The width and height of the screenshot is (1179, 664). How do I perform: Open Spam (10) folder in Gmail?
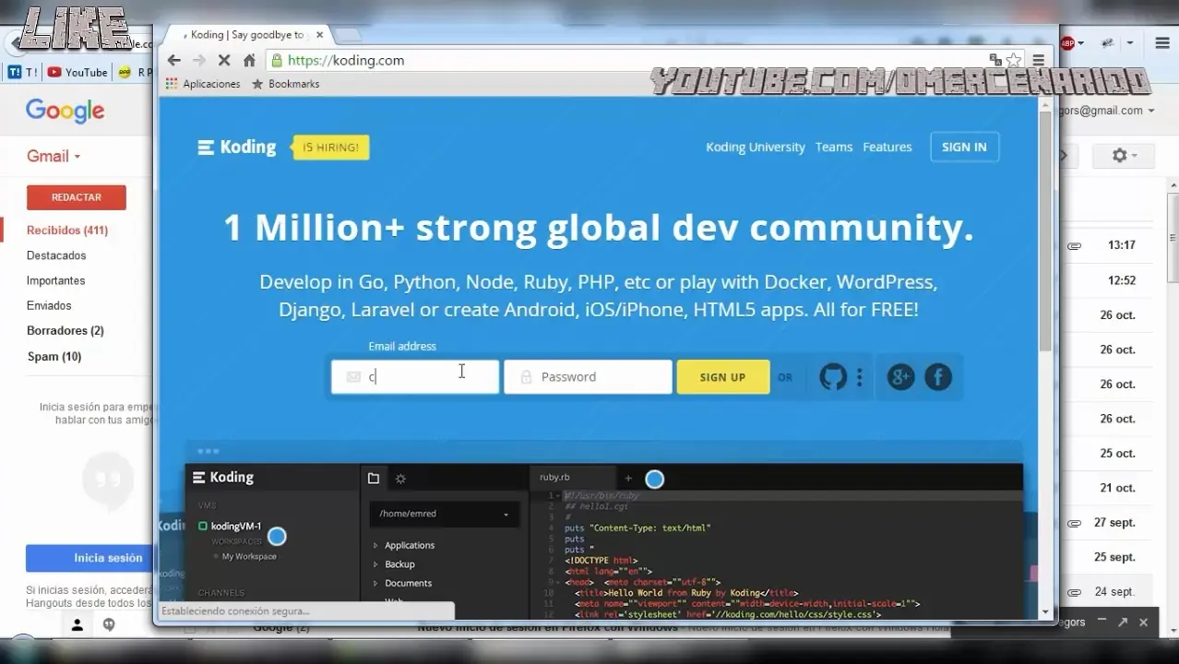(x=54, y=356)
